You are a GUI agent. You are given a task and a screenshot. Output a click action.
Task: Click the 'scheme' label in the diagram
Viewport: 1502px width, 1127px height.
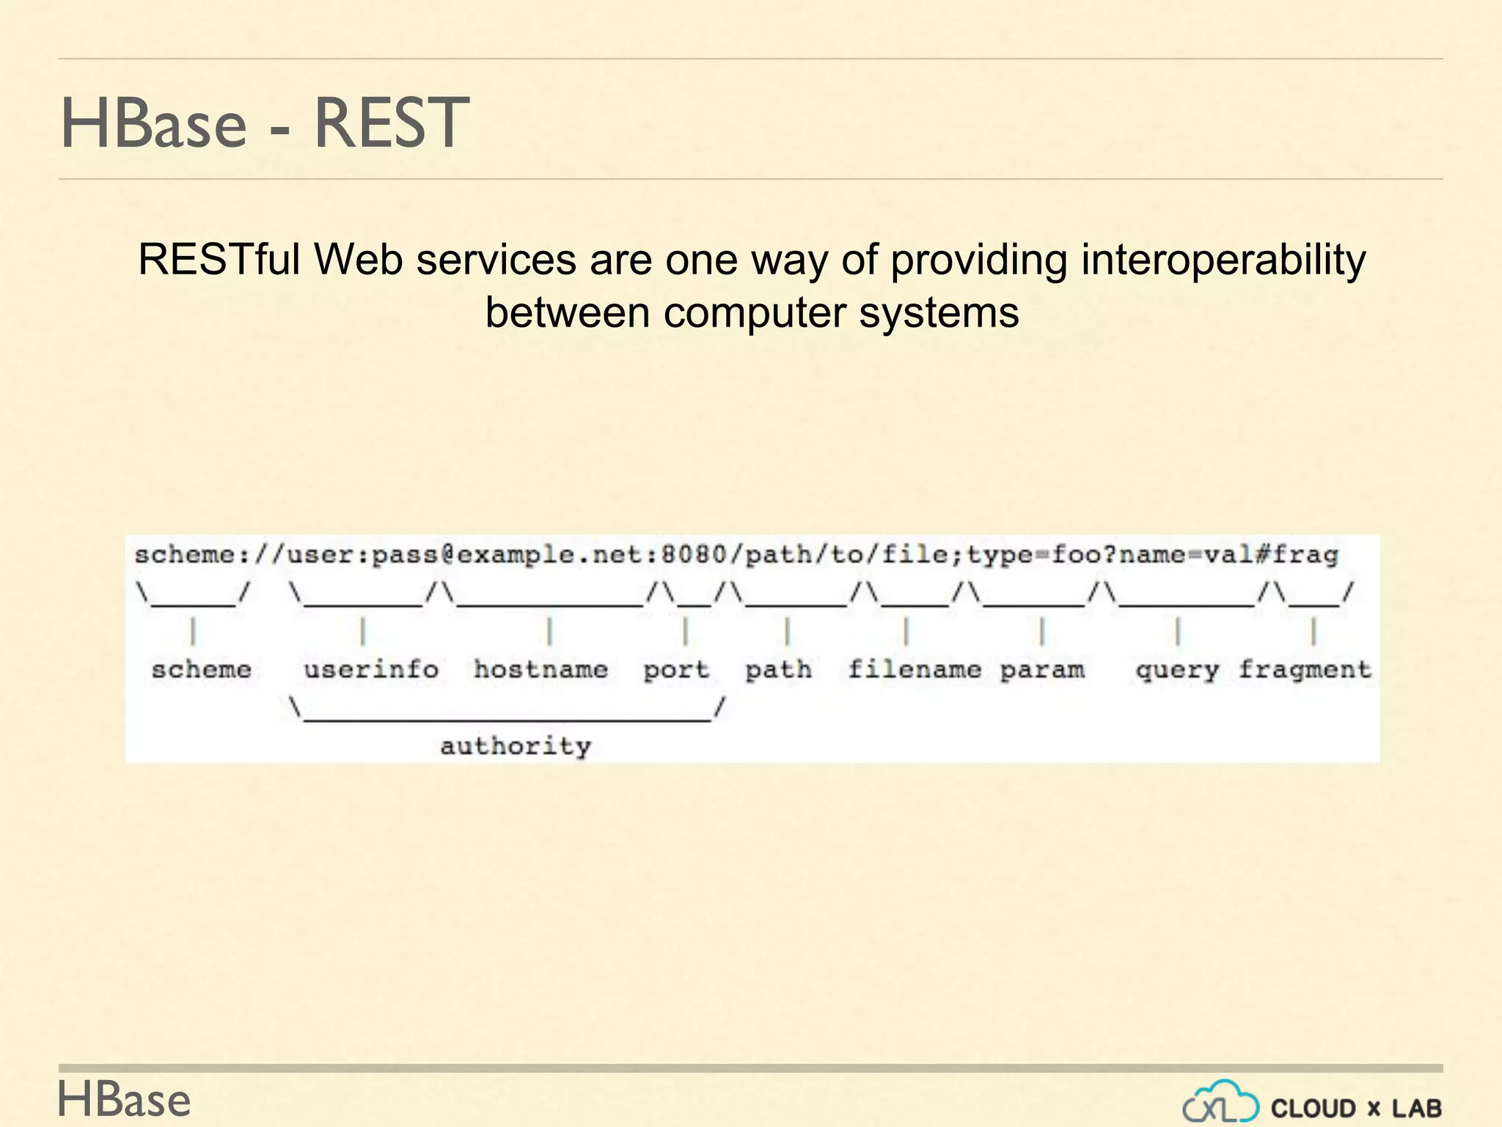pos(201,669)
